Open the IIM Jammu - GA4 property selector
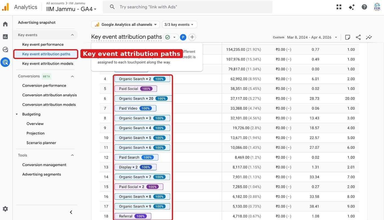This screenshot has width=384, height=220. (71, 9)
